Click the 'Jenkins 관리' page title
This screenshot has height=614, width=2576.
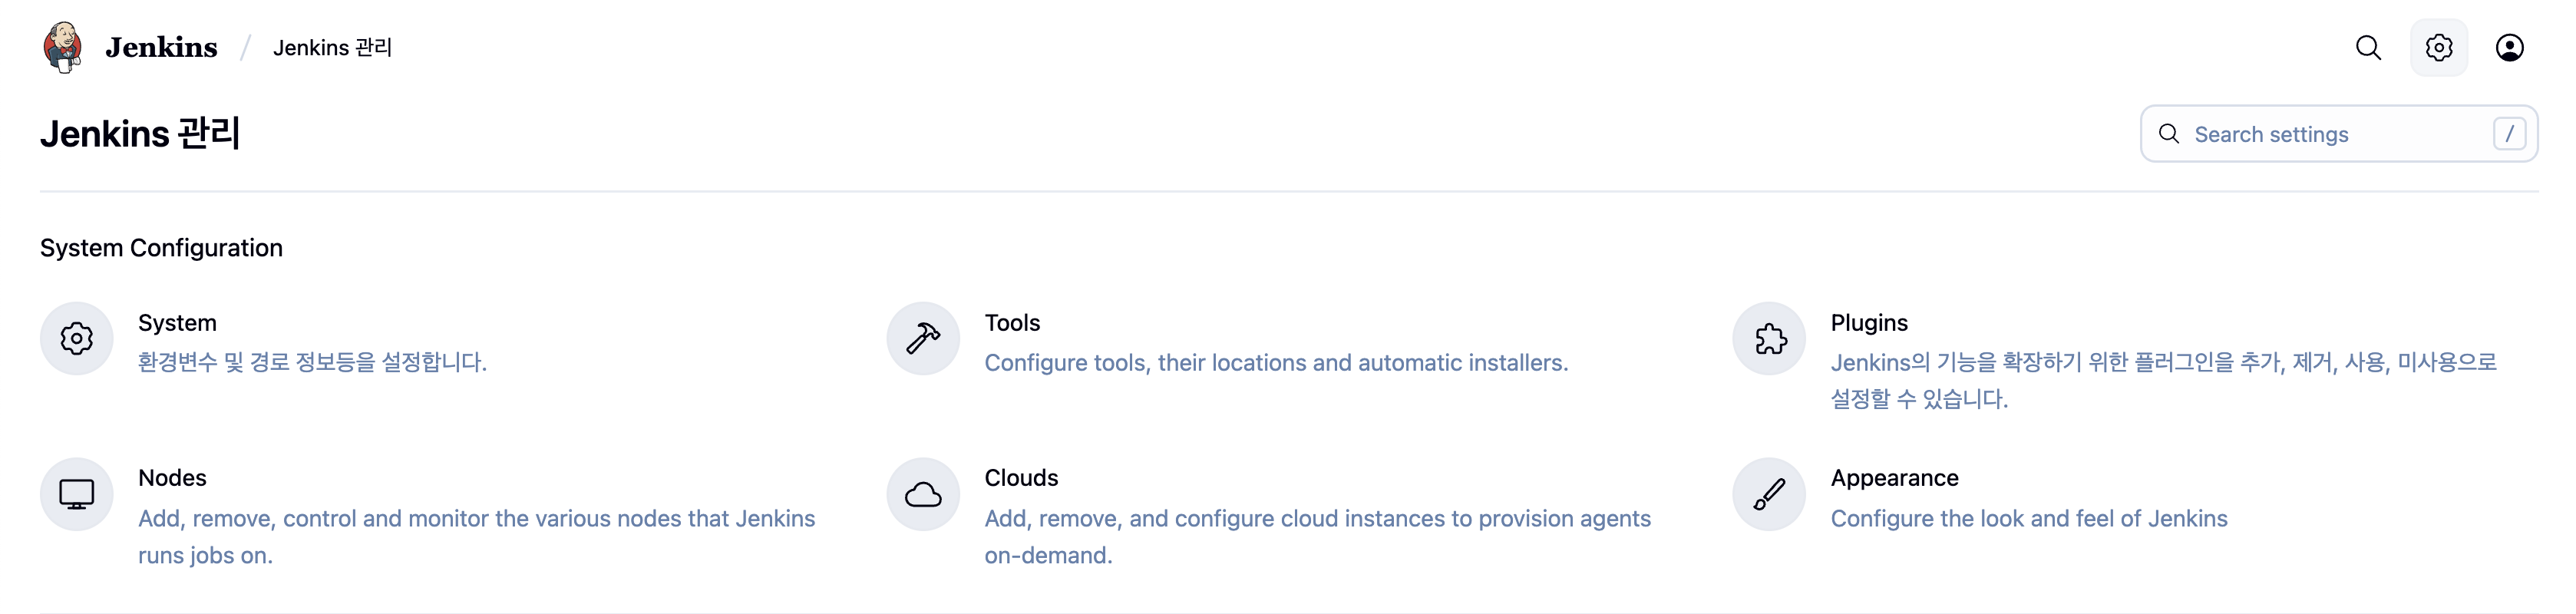coord(140,134)
